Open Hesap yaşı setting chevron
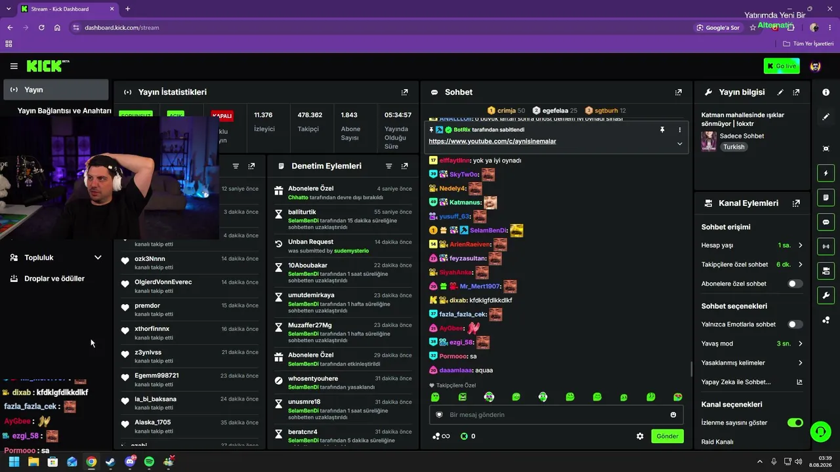The width and height of the screenshot is (840, 472). (800, 245)
